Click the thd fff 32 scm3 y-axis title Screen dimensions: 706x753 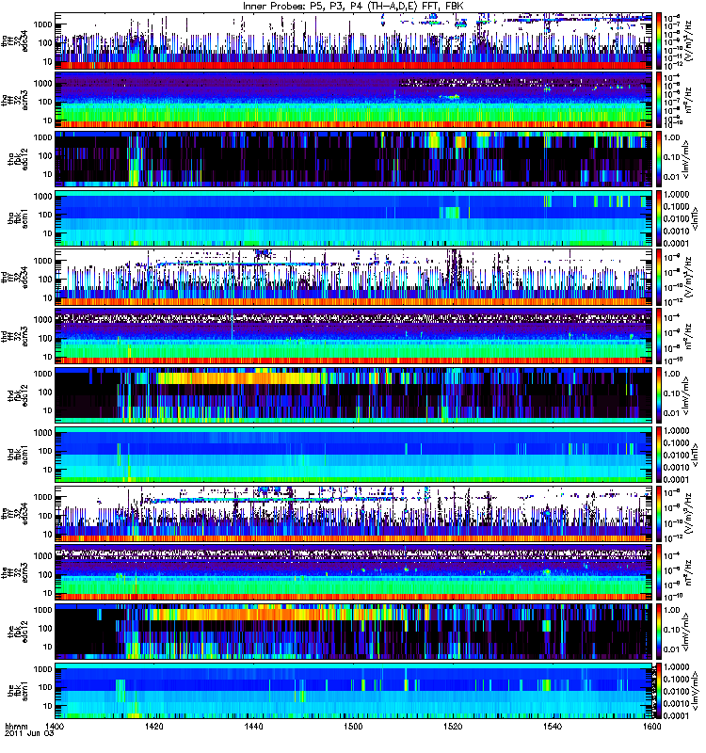tap(15, 336)
